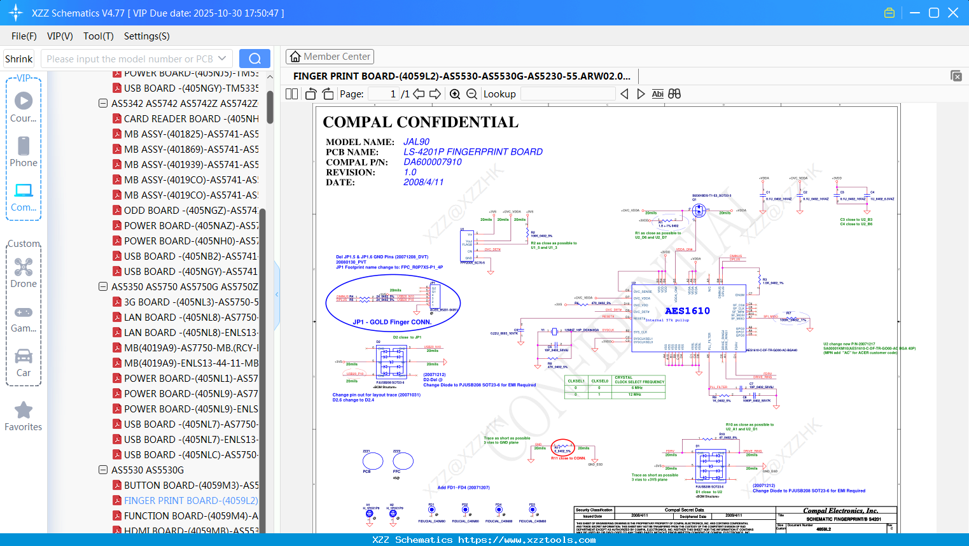Screen dimensions: 969x546
Task: Open POWER BOARD-(405NAZ) schematic
Action: [x=191, y=225]
